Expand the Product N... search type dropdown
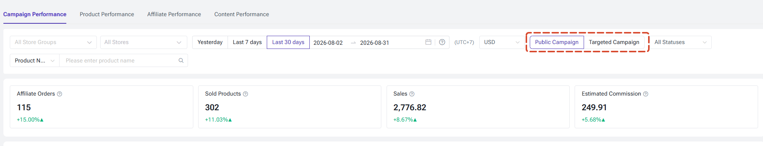This screenshot has height=146, width=763. coord(35,60)
